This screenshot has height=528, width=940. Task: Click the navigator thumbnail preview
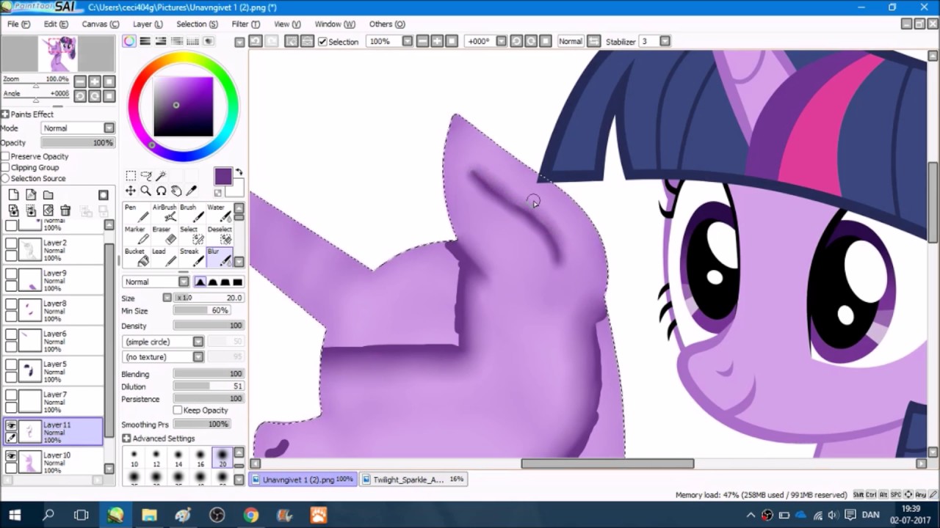(58, 54)
